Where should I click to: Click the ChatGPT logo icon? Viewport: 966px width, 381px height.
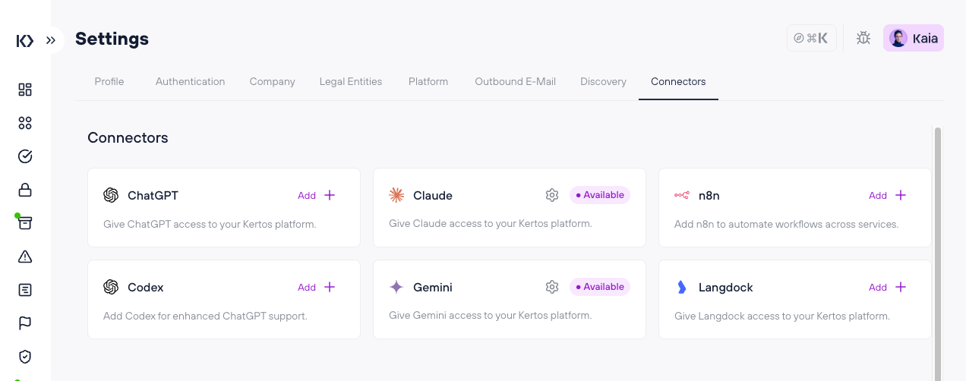(x=111, y=195)
